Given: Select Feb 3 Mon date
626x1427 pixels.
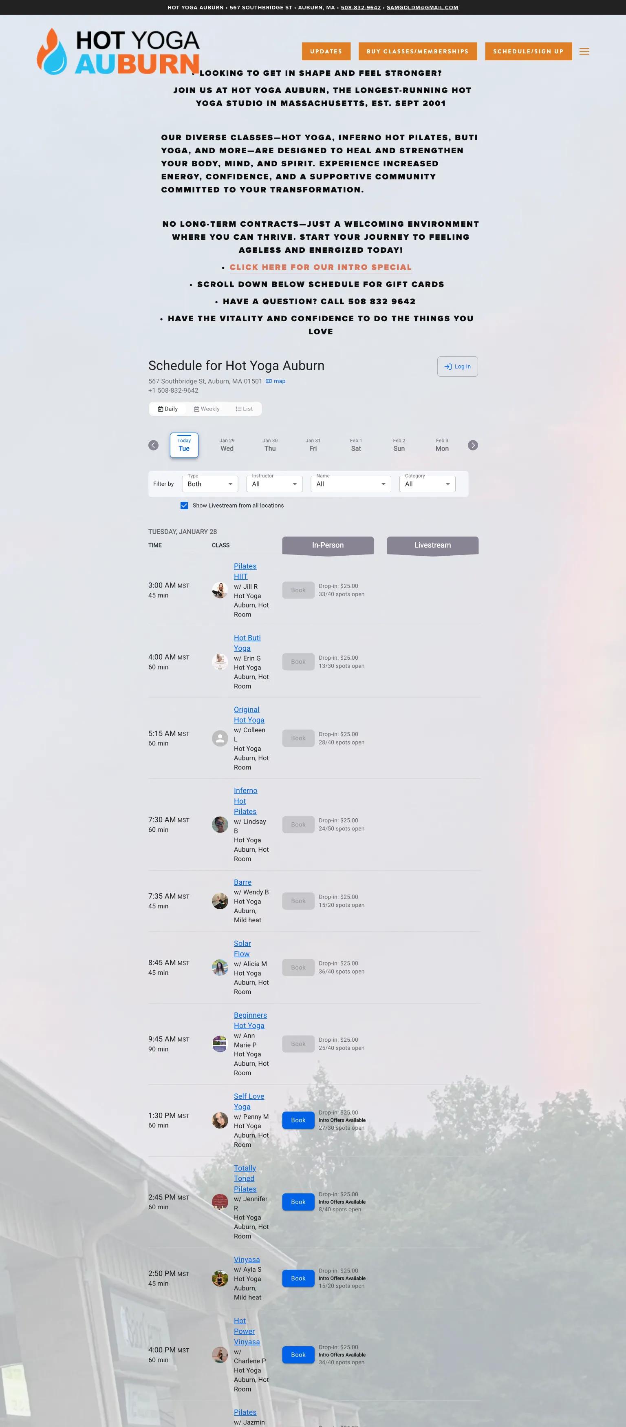Looking at the screenshot, I should (442, 445).
